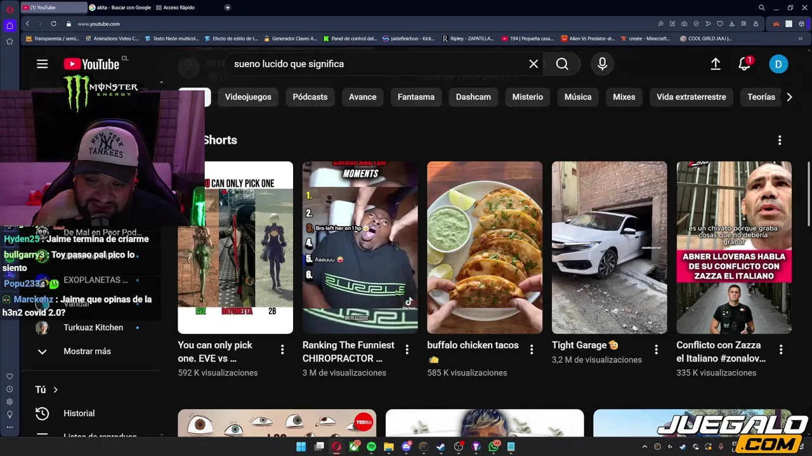Viewport: 812px width, 456px height.
Task: Open File Explorer from the taskbar
Action: point(388,446)
